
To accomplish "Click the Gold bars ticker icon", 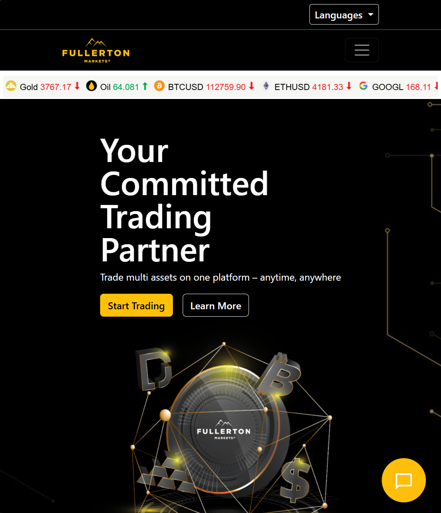I will [11, 86].
